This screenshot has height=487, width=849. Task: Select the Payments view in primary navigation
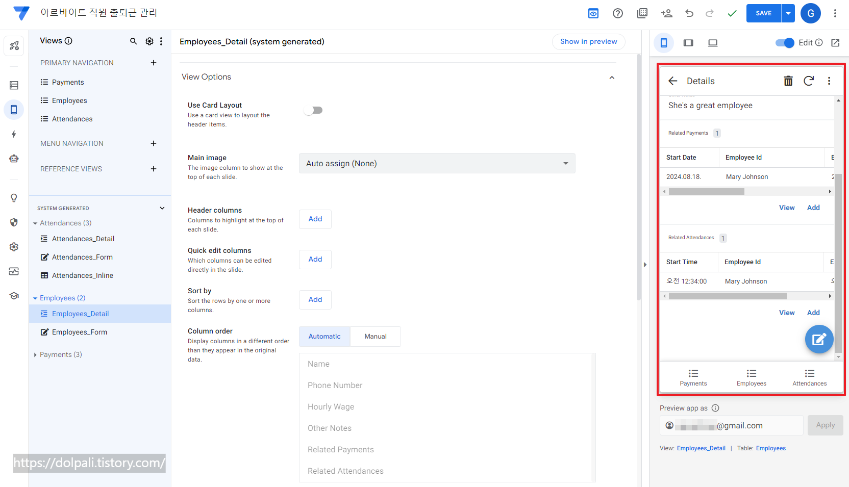click(x=99, y=82)
